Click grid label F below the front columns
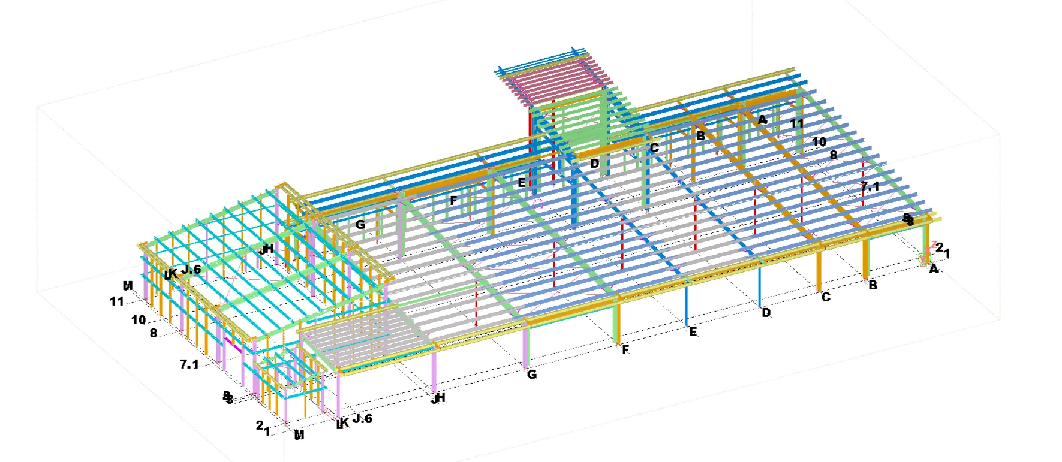Viewport: 1062px width, 462px height. [x=625, y=350]
